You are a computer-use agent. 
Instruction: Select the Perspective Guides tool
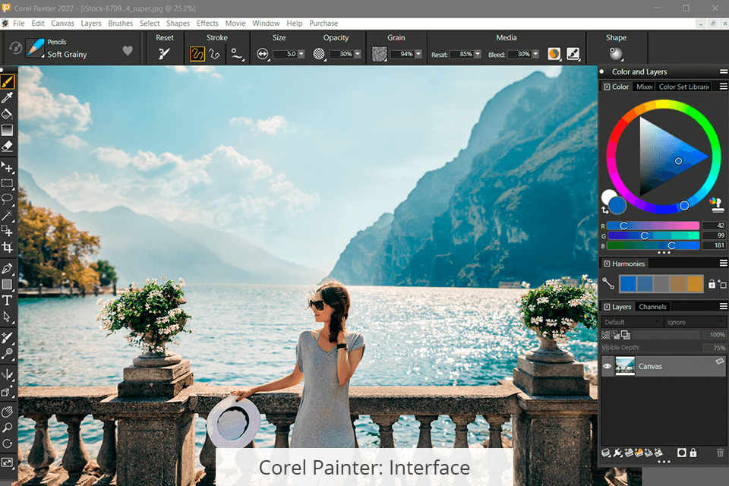tap(8, 391)
